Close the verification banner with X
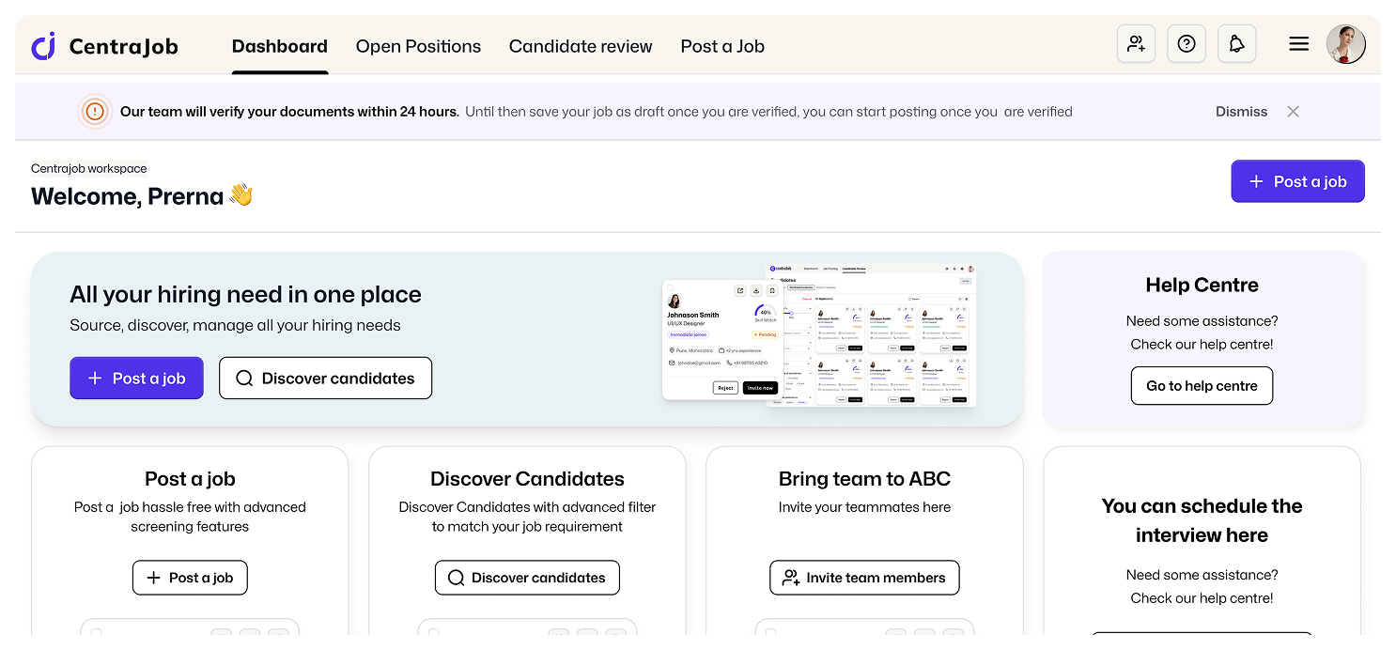Screen dimensions: 1396x650 coord(1293,112)
